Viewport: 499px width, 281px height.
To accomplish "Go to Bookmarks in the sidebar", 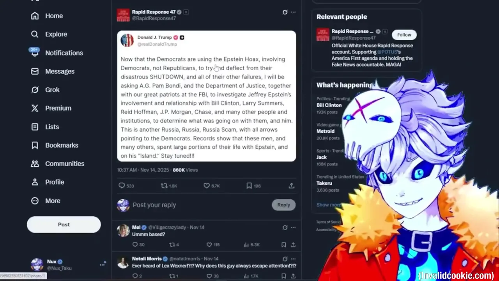I will click(x=55, y=145).
